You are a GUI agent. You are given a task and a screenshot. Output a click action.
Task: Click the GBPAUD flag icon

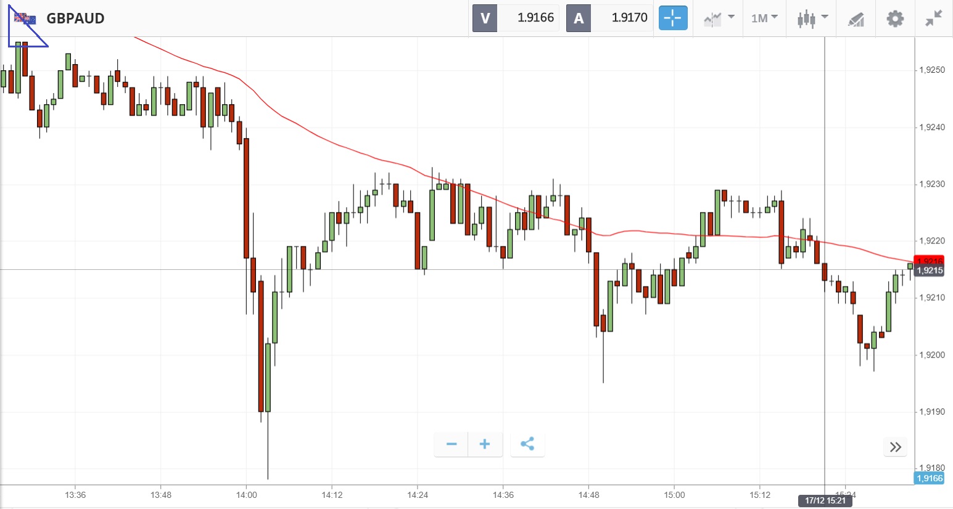(25, 18)
